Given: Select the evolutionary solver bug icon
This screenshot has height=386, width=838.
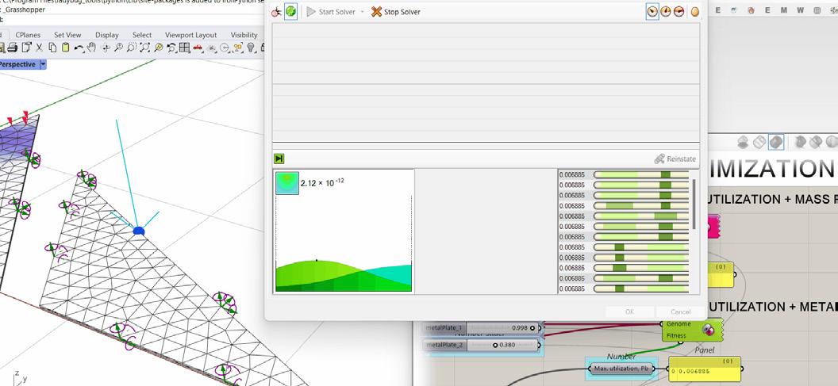Looking at the screenshot, I should coord(276,11).
